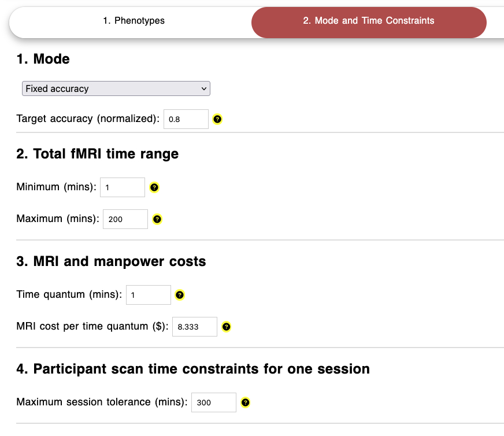Switch to the Phenotypes tab

coord(134,21)
